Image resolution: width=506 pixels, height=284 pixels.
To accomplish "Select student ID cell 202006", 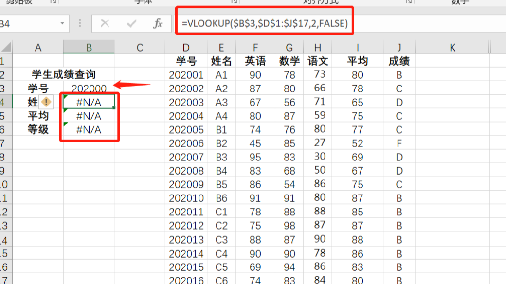I will coord(186,143).
